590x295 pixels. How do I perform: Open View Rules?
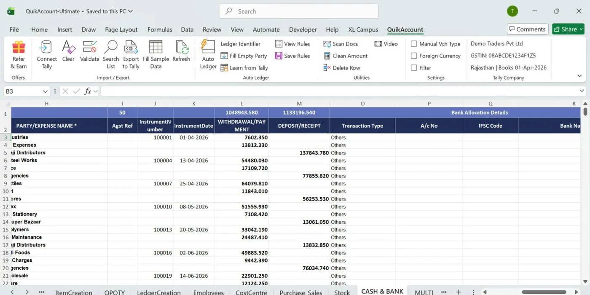(292, 44)
